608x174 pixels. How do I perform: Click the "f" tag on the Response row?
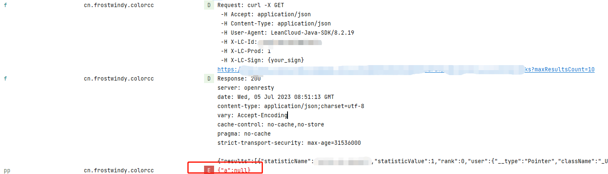pos(5,78)
